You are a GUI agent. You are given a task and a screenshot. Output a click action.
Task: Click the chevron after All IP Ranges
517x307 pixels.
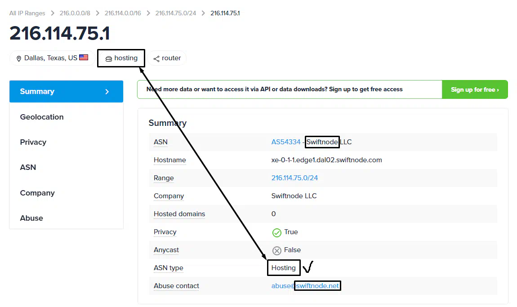[53, 13]
